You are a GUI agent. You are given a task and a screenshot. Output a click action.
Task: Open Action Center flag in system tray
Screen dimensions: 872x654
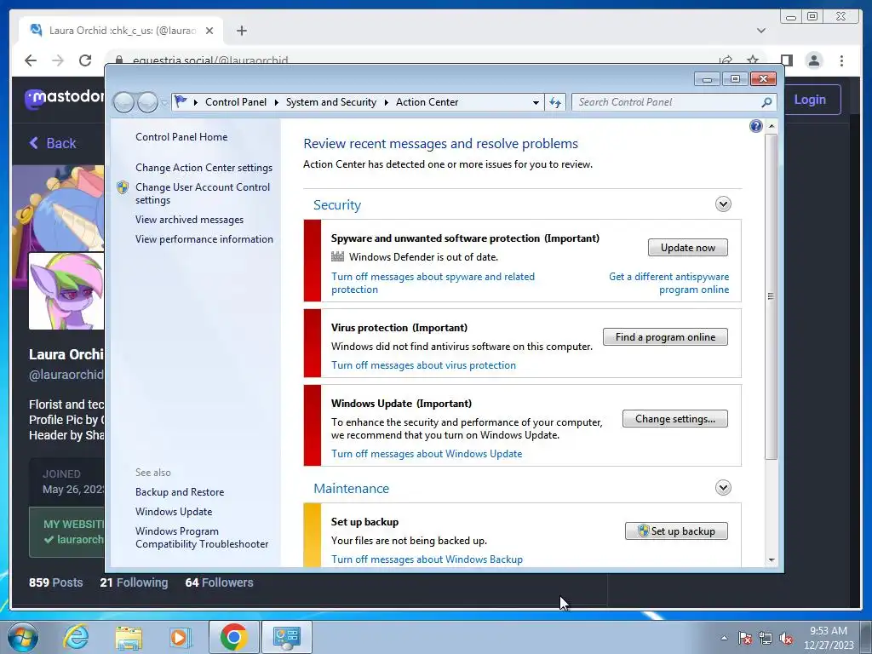click(x=744, y=638)
